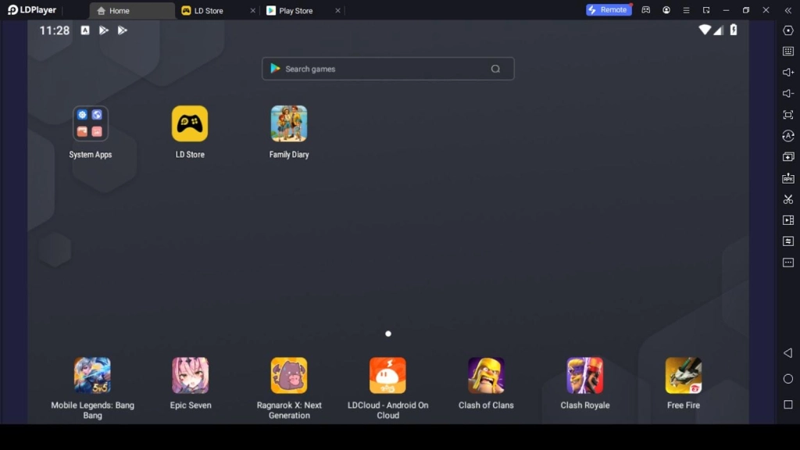Increase volume using sidebar speaker plus icon

tap(788, 73)
